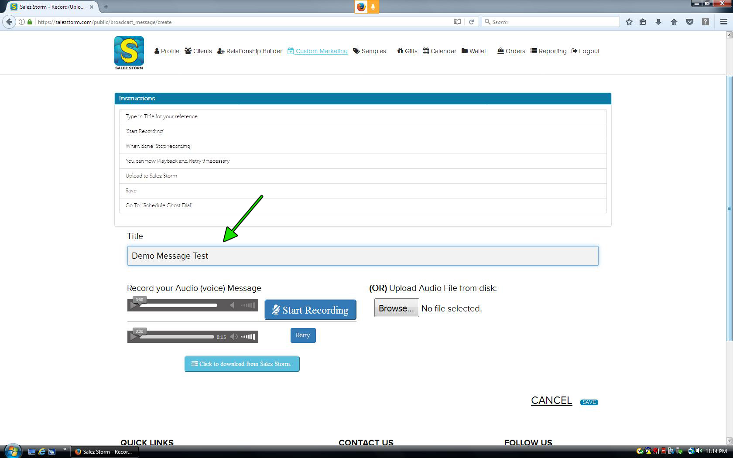Image resolution: width=733 pixels, height=458 pixels.
Task: Mute the second audio player speaker
Action: pyautogui.click(x=234, y=337)
